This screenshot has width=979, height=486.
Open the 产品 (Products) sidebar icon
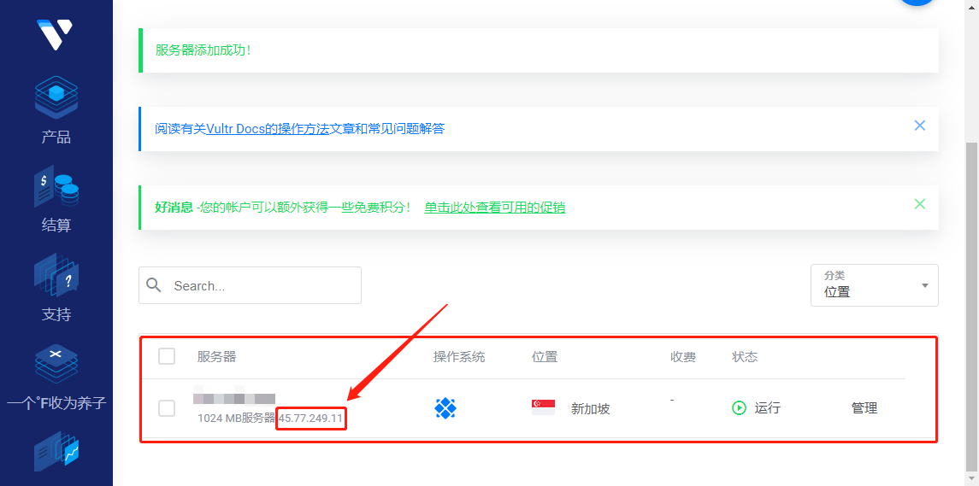[56, 98]
